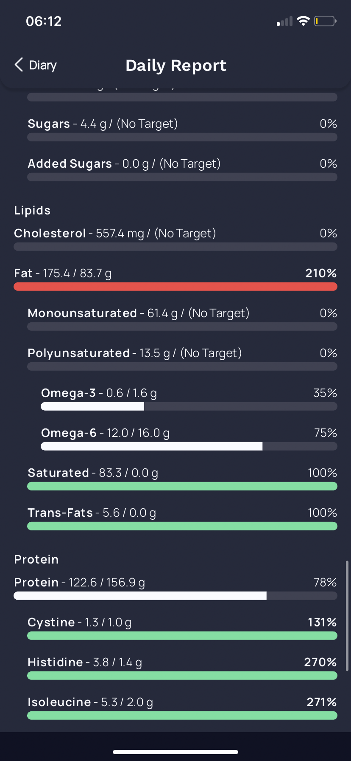Open the Cholesterol nutrient row
Image resolution: width=351 pixels, height=761 pixels.
point(175,239)
